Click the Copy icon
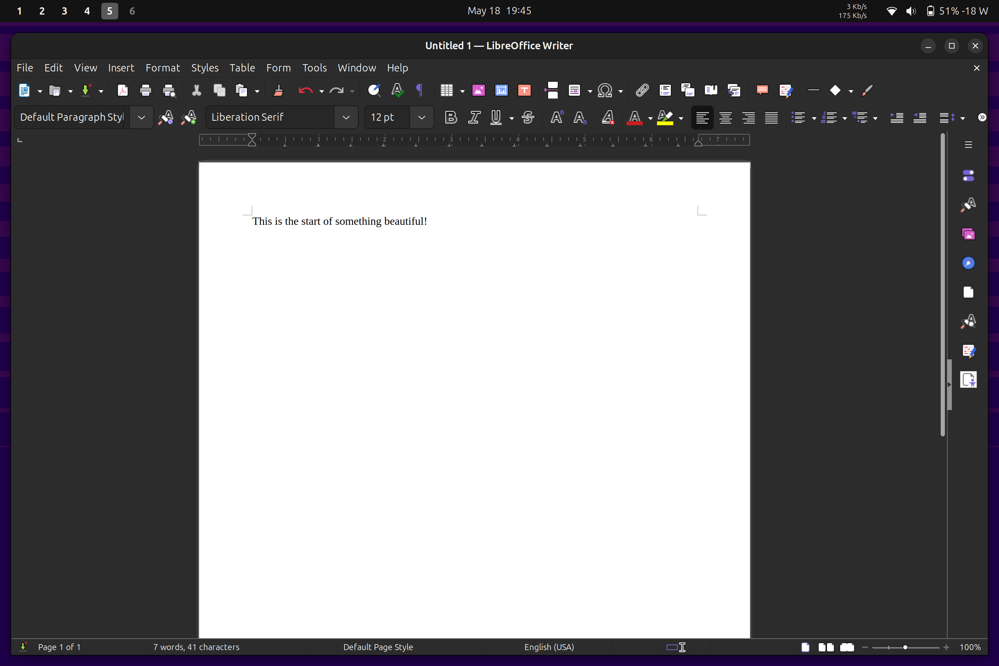 click(x=219, y=91)
